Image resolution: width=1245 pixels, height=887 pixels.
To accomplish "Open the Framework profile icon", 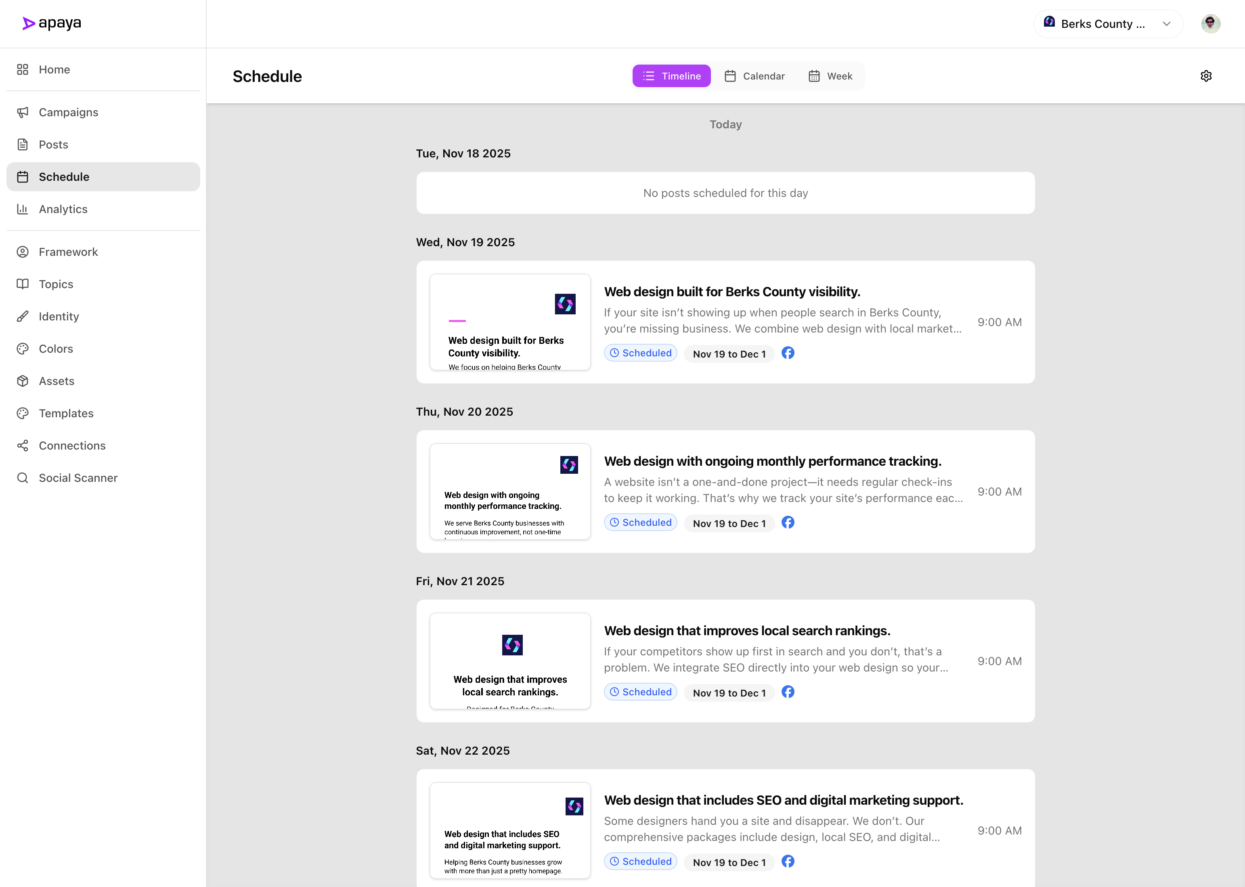I will [x=22, y=252].
